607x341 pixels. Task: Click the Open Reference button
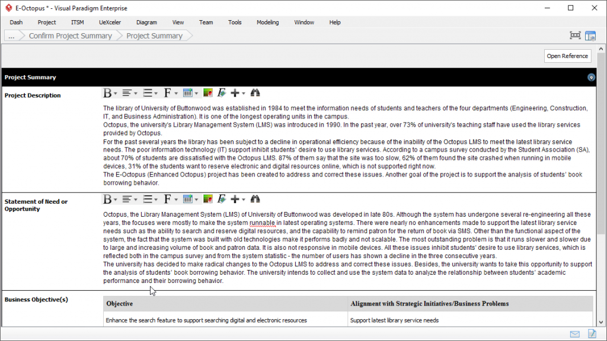click(x=568, y=56)
